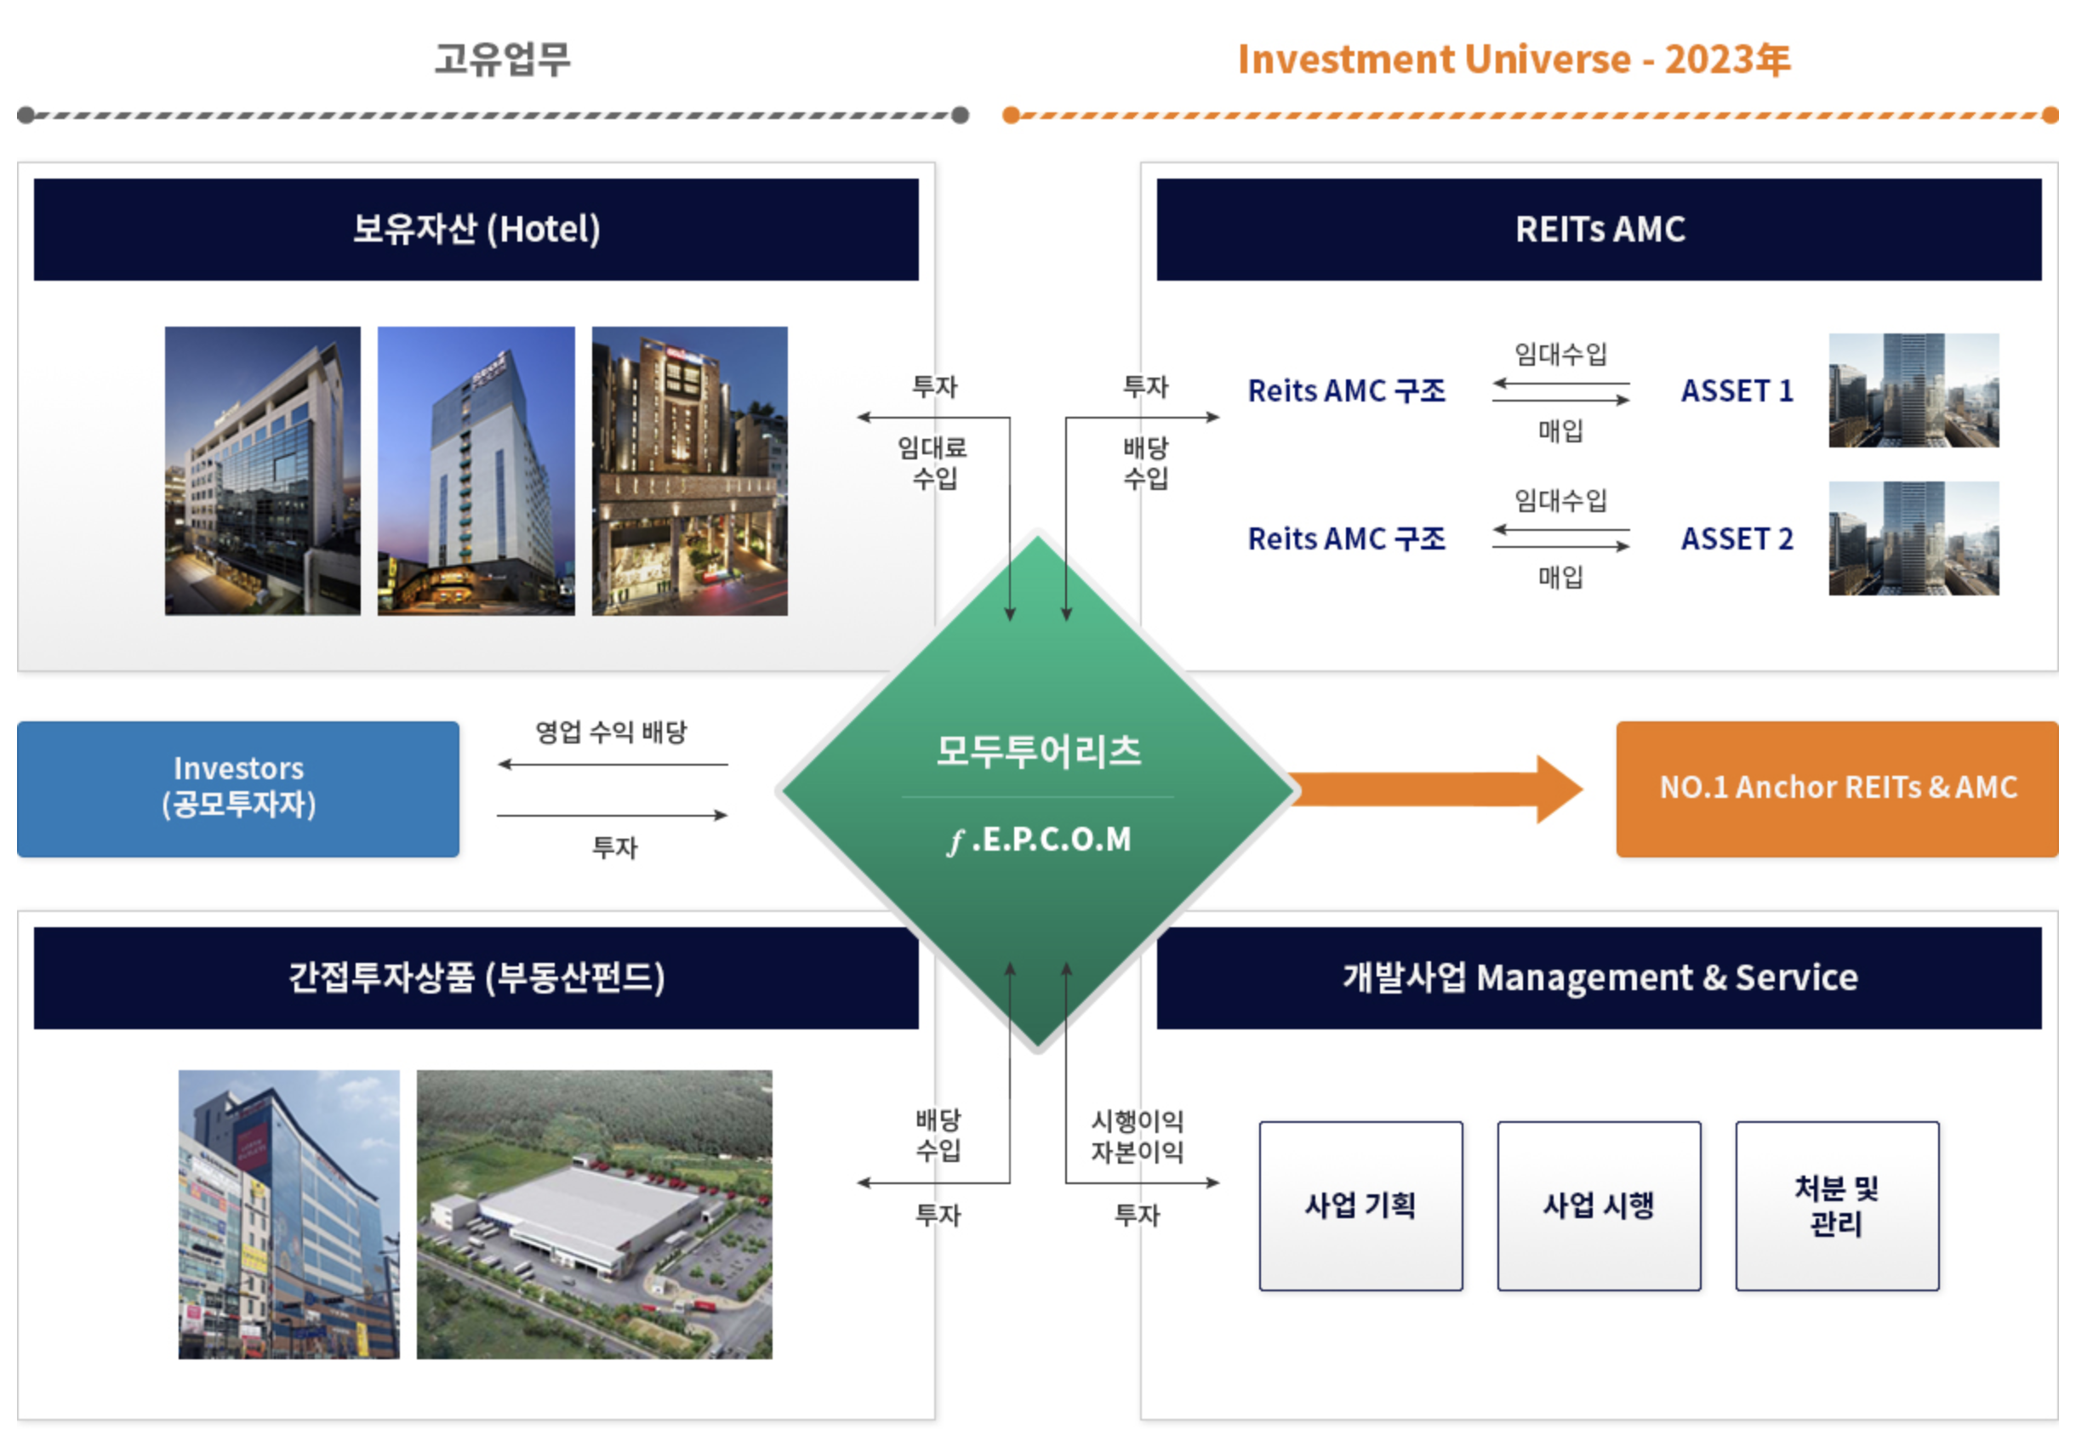
Task: Click the Investment Universe - 2023年 title
Action: click(1514, 60)
